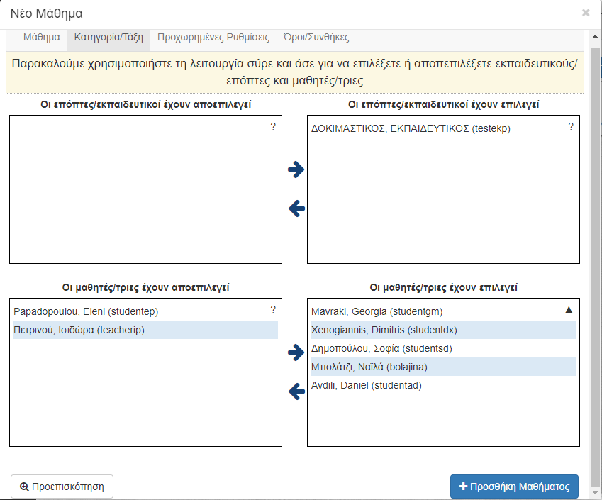This screenshot has width=602, height=500.
Task: Open the Προχωρημένες Ρυθμίσεις tab
Action: click(x=213, y=38)
